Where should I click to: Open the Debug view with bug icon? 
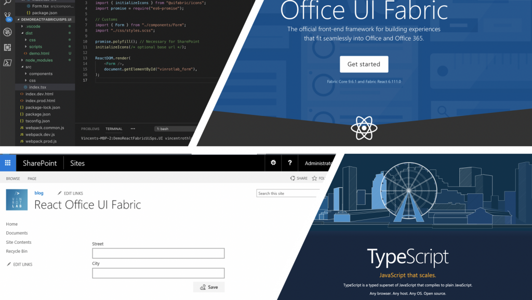click(x=7, y=32)
